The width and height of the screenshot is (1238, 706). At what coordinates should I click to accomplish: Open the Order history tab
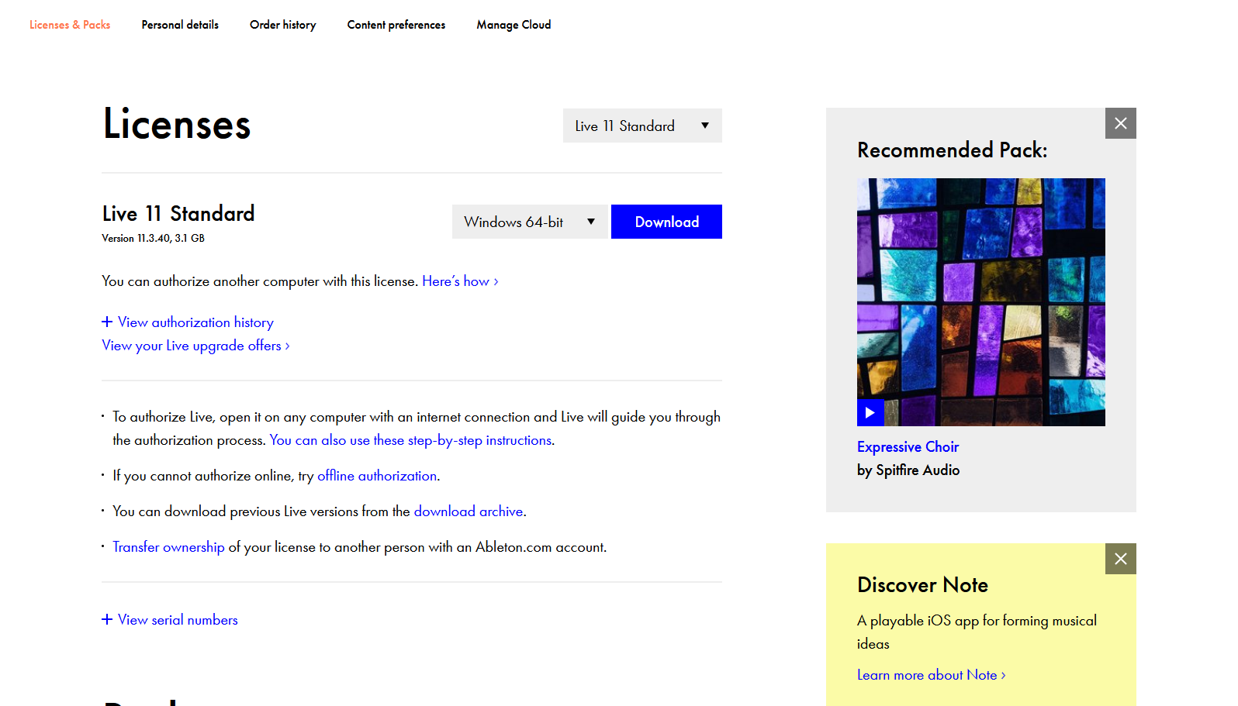(283, 25)
